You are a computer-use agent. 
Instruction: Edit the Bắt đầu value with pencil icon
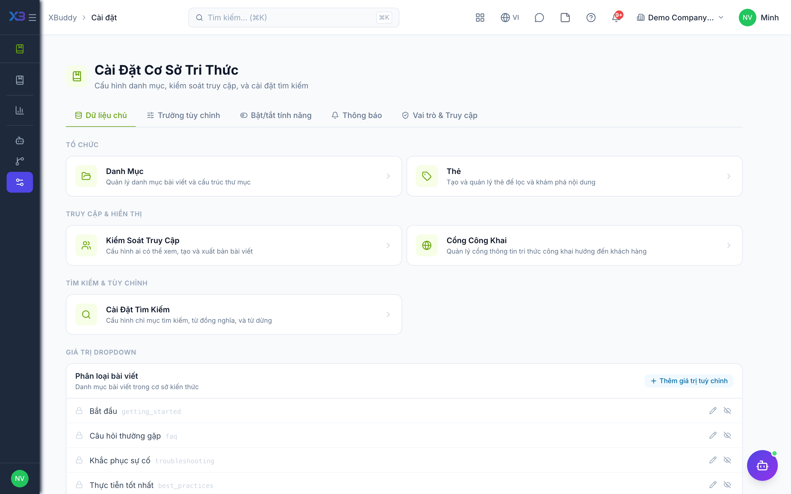click(x=713, y=411)
